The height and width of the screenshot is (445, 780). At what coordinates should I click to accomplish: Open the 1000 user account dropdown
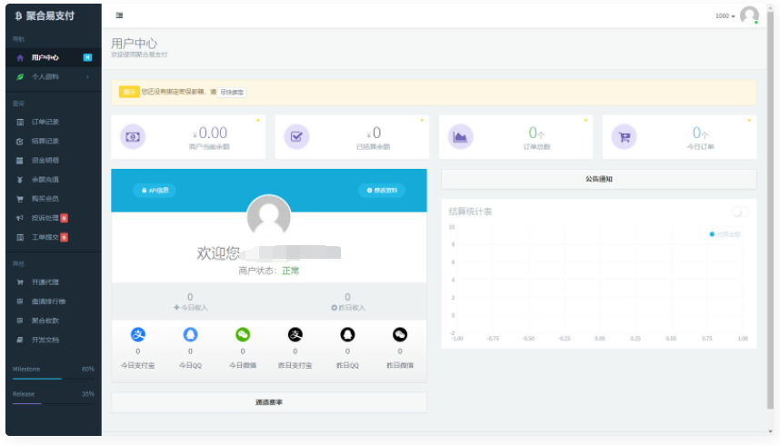click(x=725, y=16)
